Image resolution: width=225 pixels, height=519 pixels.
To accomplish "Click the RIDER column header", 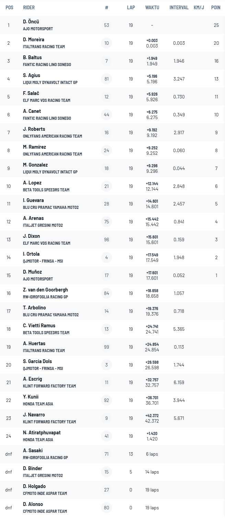I will click(x=29, y=8).
